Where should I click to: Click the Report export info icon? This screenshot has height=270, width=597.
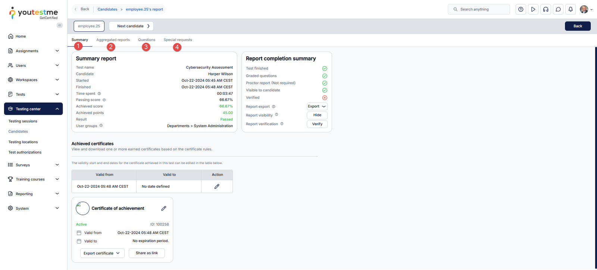click(x=274, y=107)
